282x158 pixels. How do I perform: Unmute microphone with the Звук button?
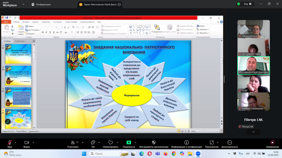(10, 143)
